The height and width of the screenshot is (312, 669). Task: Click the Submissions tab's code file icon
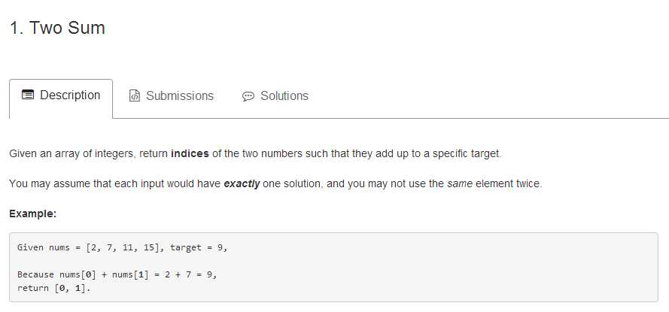(x=135, y=96)
